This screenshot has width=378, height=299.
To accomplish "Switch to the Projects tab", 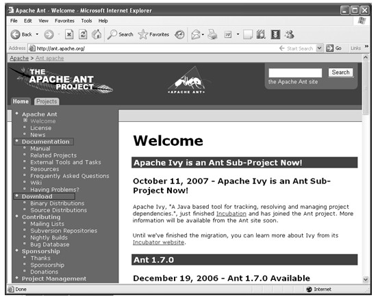I will (x=47, y=101).
